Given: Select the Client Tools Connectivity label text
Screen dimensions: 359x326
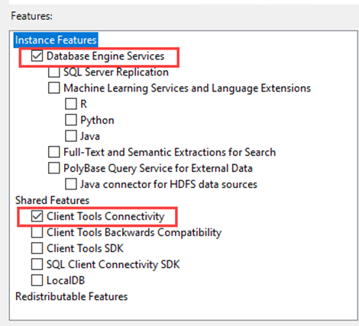Looking at the screenshot, I should (x=105, y=216).
